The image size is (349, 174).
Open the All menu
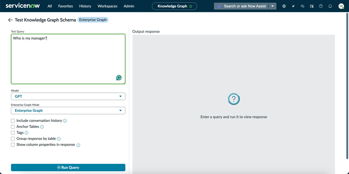(50, 6)
